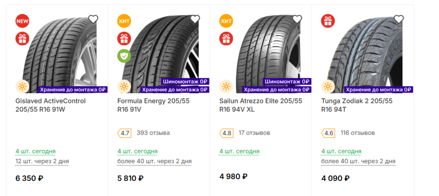Click summer sun icon on Gislaved tire
The image size is (439, 196).
[22, 86]
